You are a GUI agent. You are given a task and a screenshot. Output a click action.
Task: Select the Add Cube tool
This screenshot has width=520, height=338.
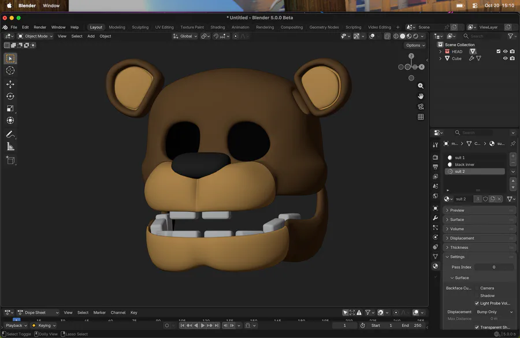click(x=10, y=161)
